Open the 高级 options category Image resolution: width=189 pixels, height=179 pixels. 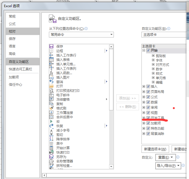click(23, 54)
